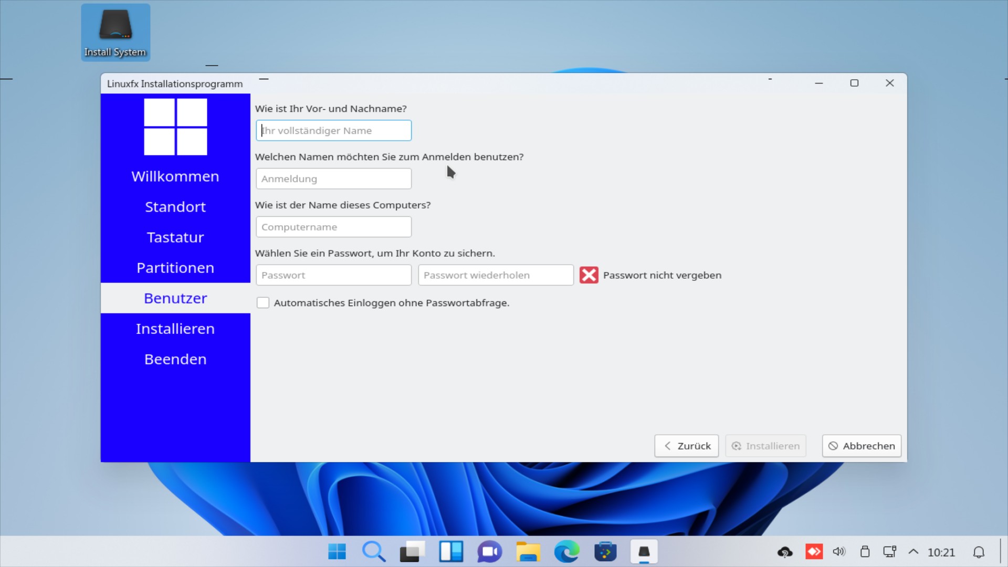Launch the Edge browser from the taskbar
The width and height of the screenshot is (1008, 567).
pos(566,552)
